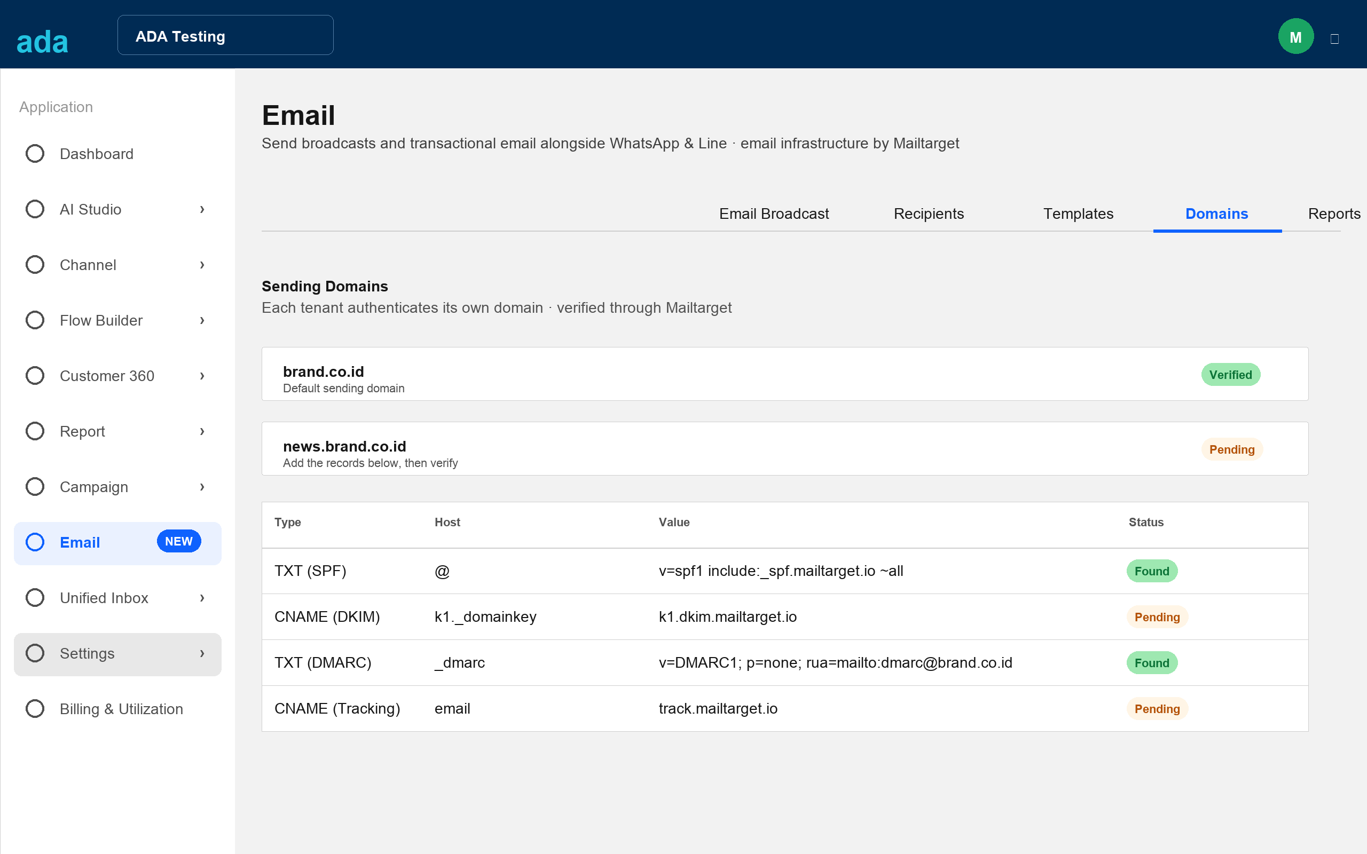This screenshot has height=854, width=1367.
Task: Click 'Add the records below, then verify' text
Action: tap(370, 463)
